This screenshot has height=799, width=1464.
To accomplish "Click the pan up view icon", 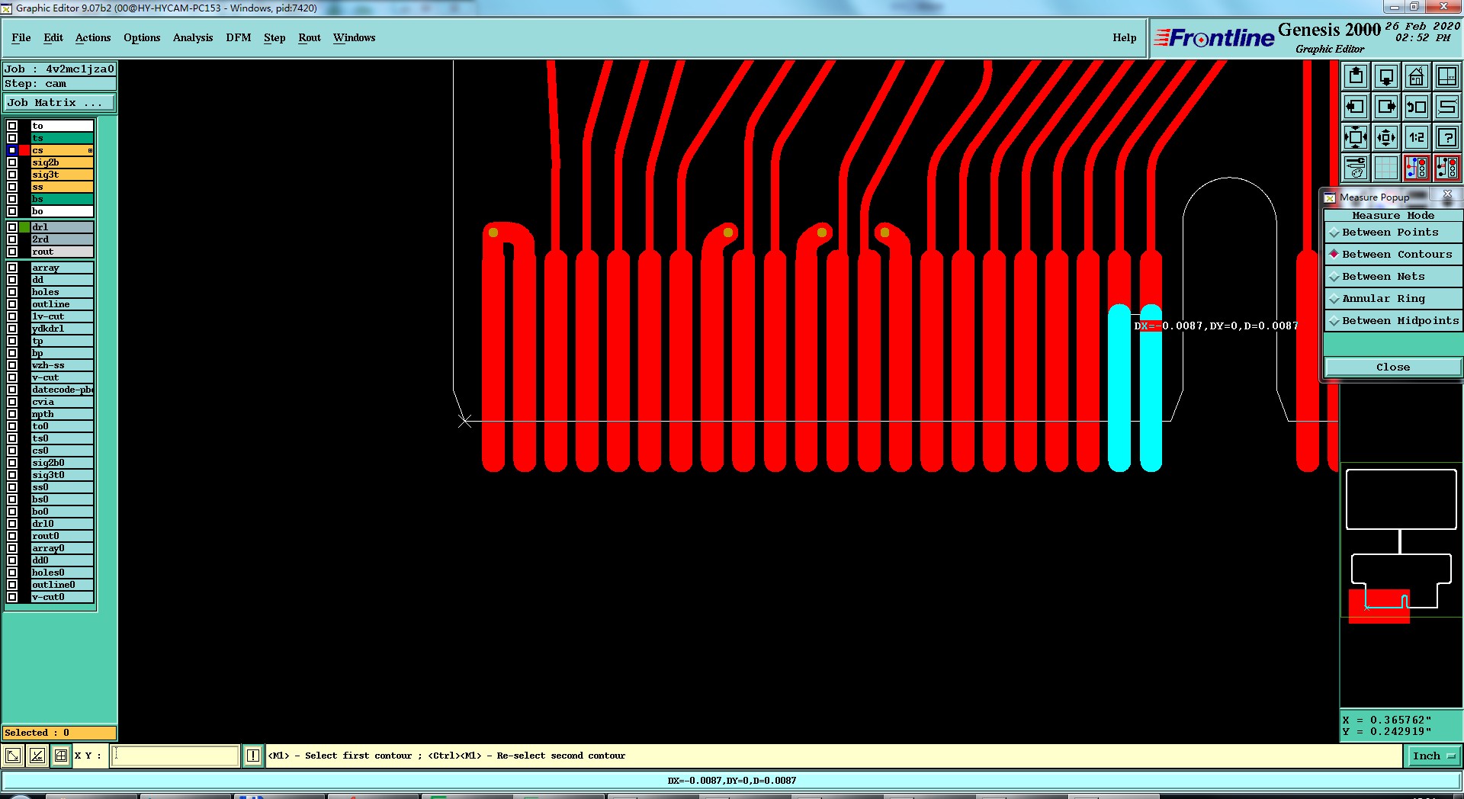I will (1356, 76).
